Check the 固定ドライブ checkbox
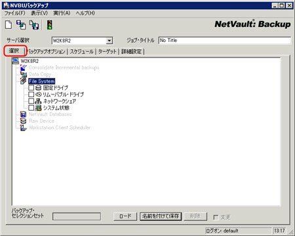Viewport: 295px width, 236px height. [x=31, y=88]
